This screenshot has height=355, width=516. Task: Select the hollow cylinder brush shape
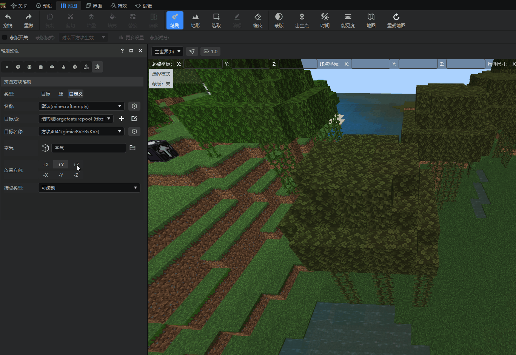(75, 67)
